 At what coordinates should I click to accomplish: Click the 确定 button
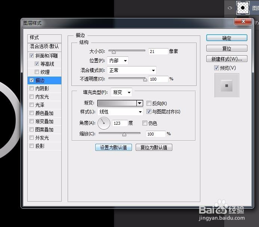pyautogui.click(x=226, y=38)
